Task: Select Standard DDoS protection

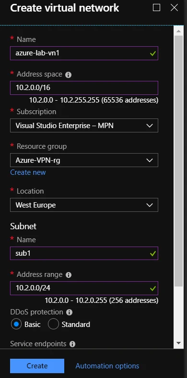Action: coord(53,325)
